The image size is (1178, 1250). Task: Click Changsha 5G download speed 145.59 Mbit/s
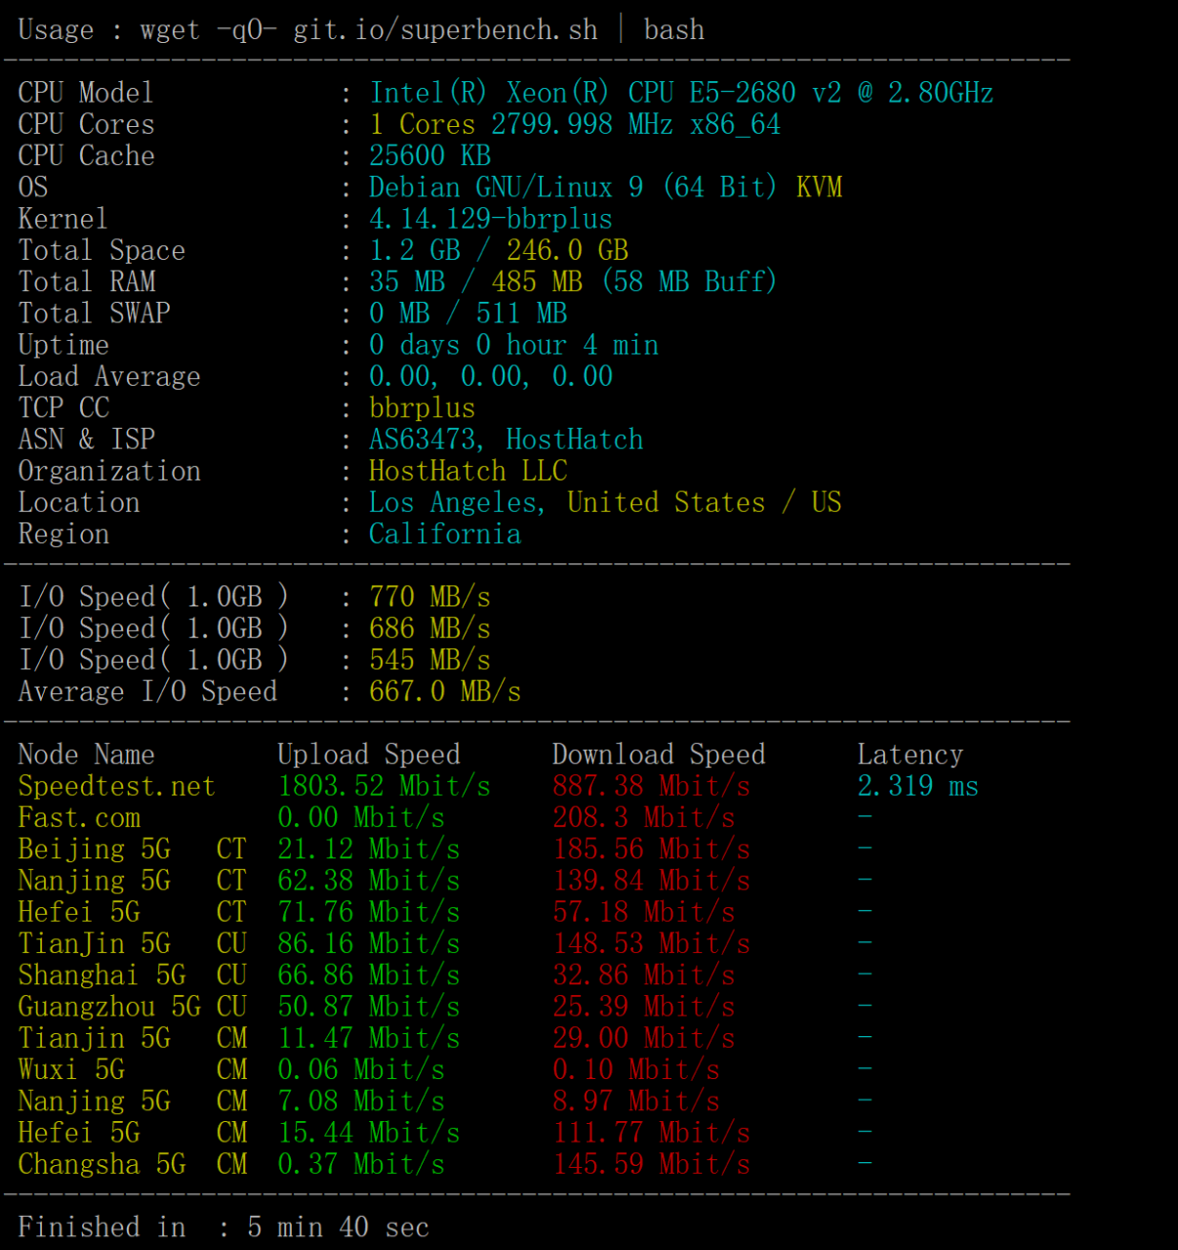tap(651, 1164)
